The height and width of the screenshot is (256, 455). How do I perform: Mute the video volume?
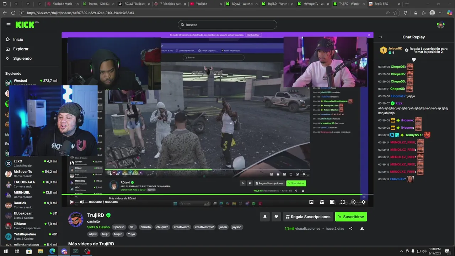[82, 202]
